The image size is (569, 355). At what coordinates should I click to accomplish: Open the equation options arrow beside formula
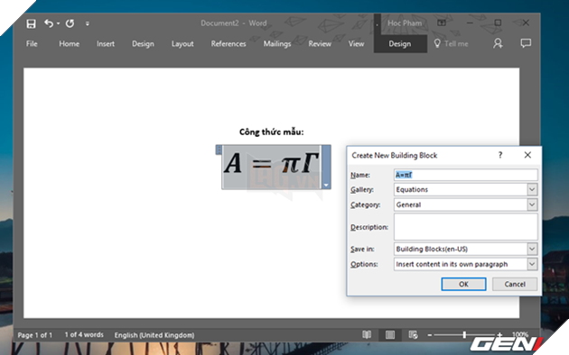coord(326,185)
